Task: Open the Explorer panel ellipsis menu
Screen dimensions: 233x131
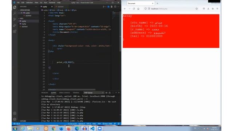Action: tap(36, 7)
